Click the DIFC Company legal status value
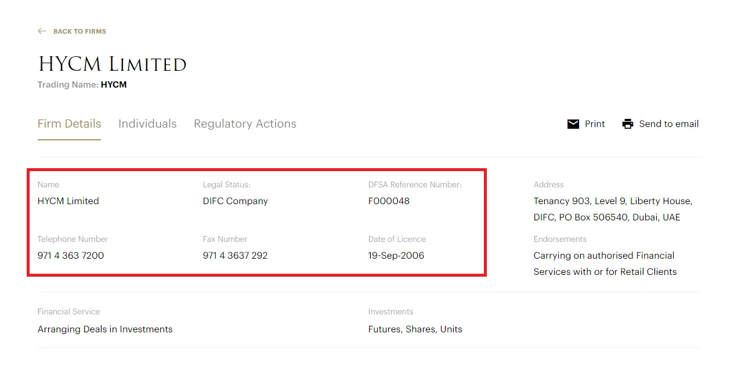Viewport: 734px width, 377px height. point(235,201)
